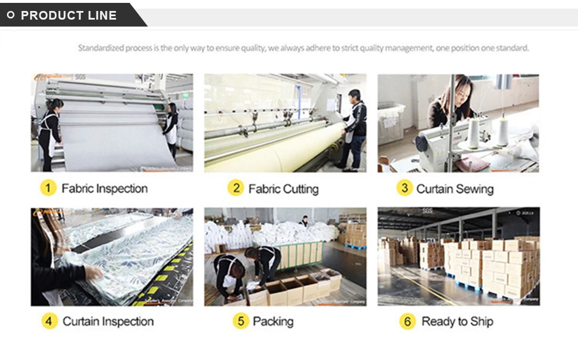Click the yellow number 2 badge
Screen dimensions: 578x351
coord(236,188)
